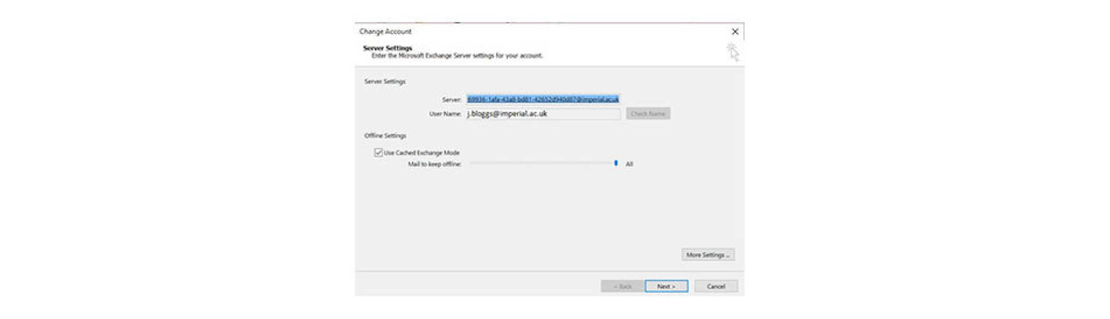Click the "Server:" field label
Viewport: 1110px width, 319px height.
coord(451,100)
